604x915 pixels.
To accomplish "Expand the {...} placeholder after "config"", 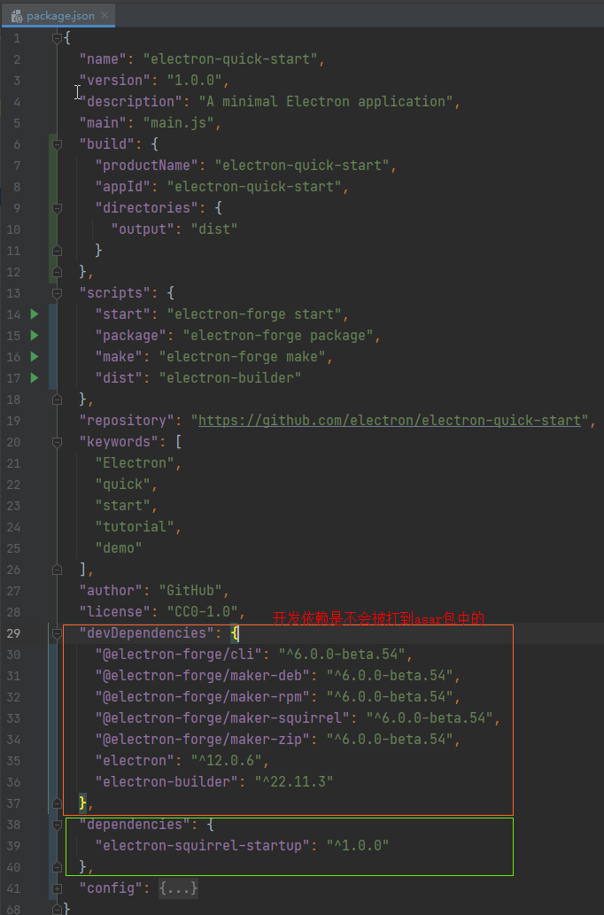I will [179, 888].
